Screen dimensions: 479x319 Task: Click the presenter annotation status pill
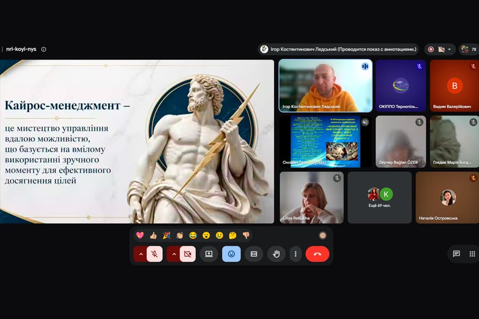[338, 49]
